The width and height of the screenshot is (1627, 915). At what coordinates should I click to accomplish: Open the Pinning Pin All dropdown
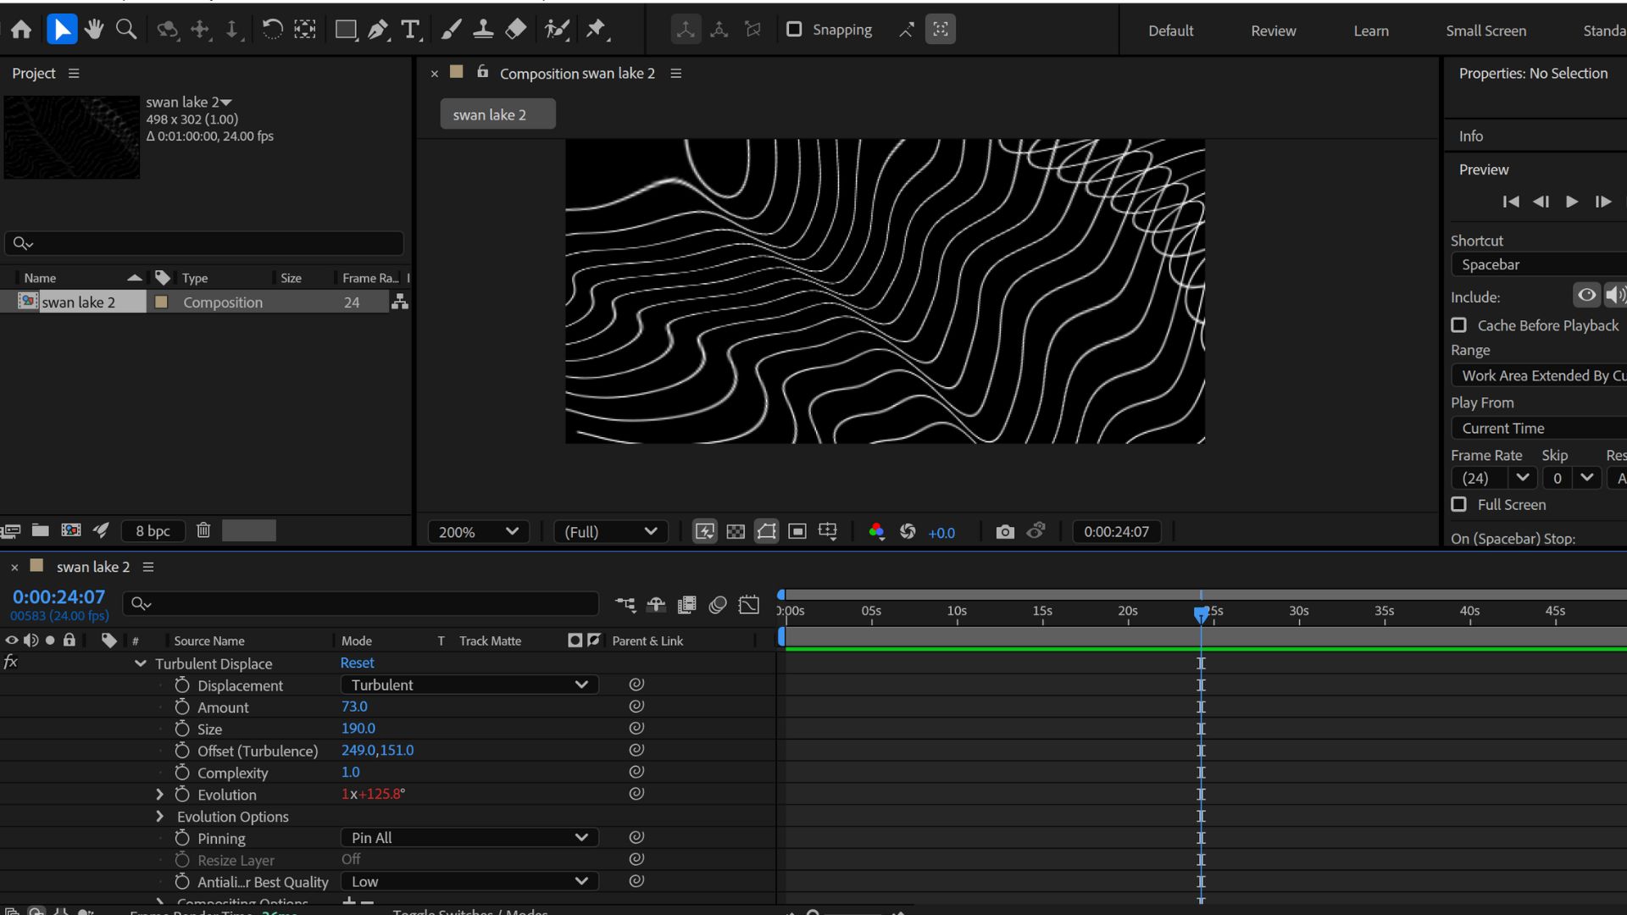(x=469, y=837)
